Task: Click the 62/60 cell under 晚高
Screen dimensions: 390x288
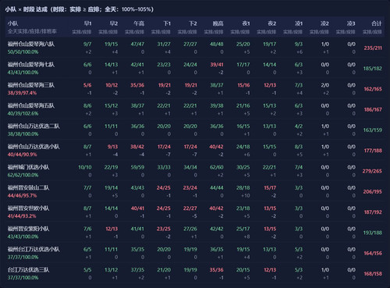Action: 217,167
